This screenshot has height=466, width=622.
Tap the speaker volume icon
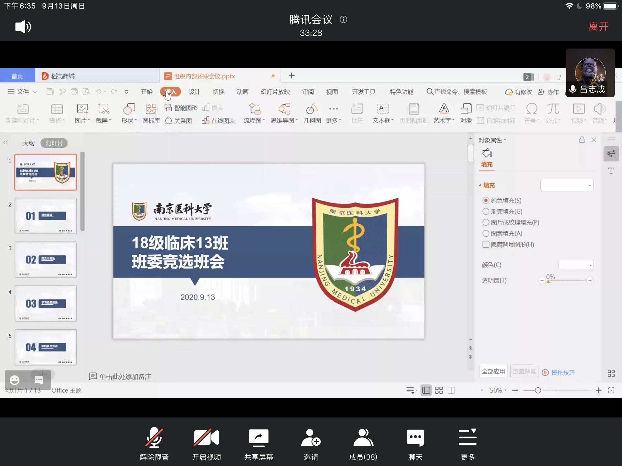click(23, 27)
